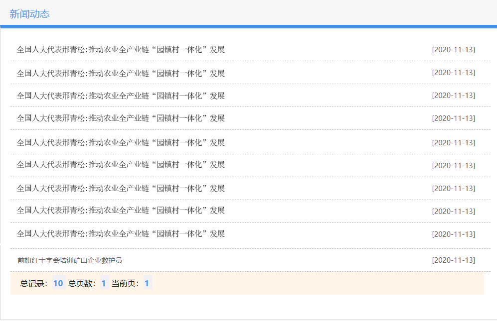Open 前旗红十字会培训矿山企业救护员 article

pyautogui.click(x=70, y=260)
